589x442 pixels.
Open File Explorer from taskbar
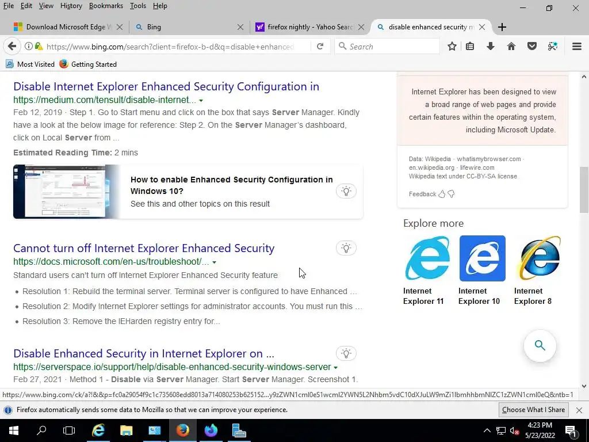[x=126, y=430]
